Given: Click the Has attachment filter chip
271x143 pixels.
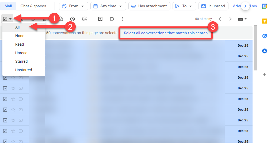Looking at the screenshot, I should tap(150, 6).
